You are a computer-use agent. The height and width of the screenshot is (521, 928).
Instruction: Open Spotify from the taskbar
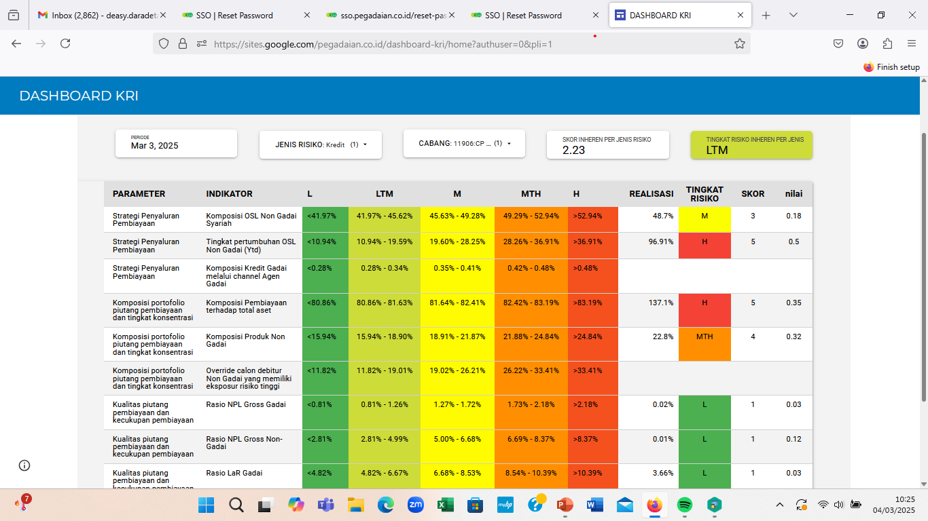[x=685, y=505]
